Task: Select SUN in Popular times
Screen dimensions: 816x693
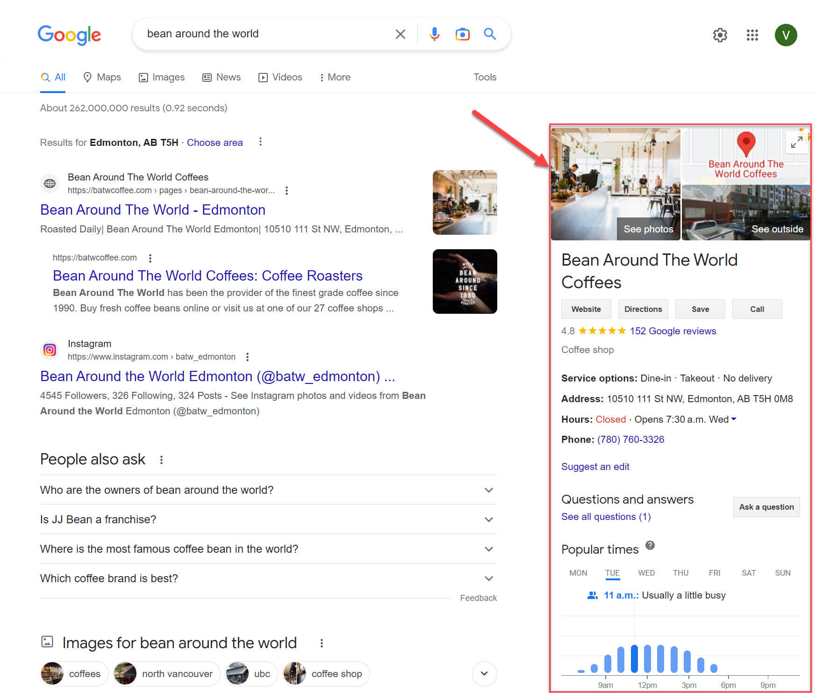Action: tap(783, 573)
